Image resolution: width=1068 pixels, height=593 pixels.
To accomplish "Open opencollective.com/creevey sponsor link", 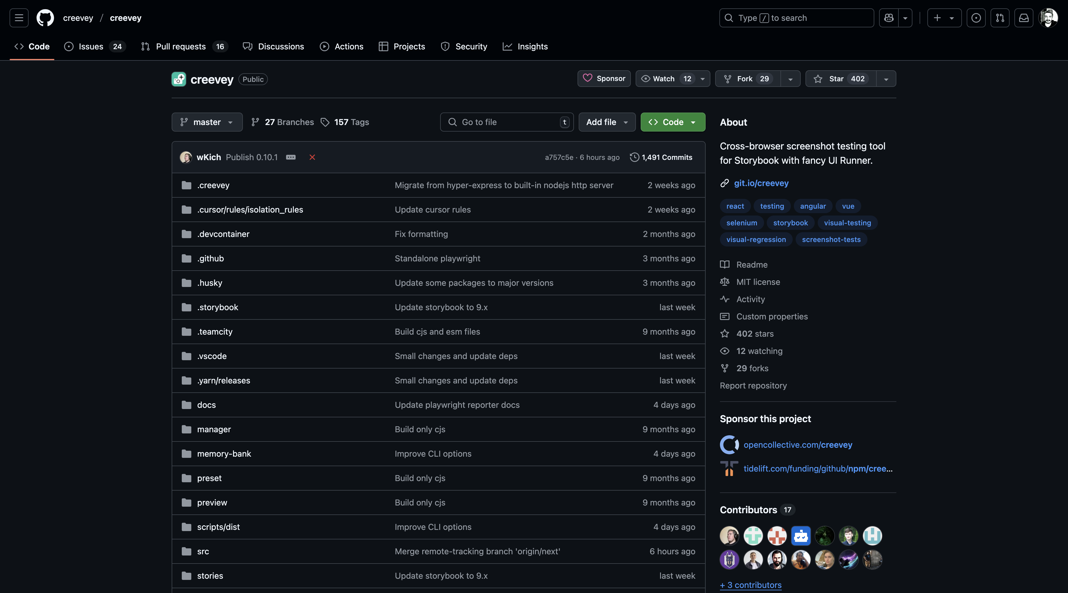I will click(798, 445).
